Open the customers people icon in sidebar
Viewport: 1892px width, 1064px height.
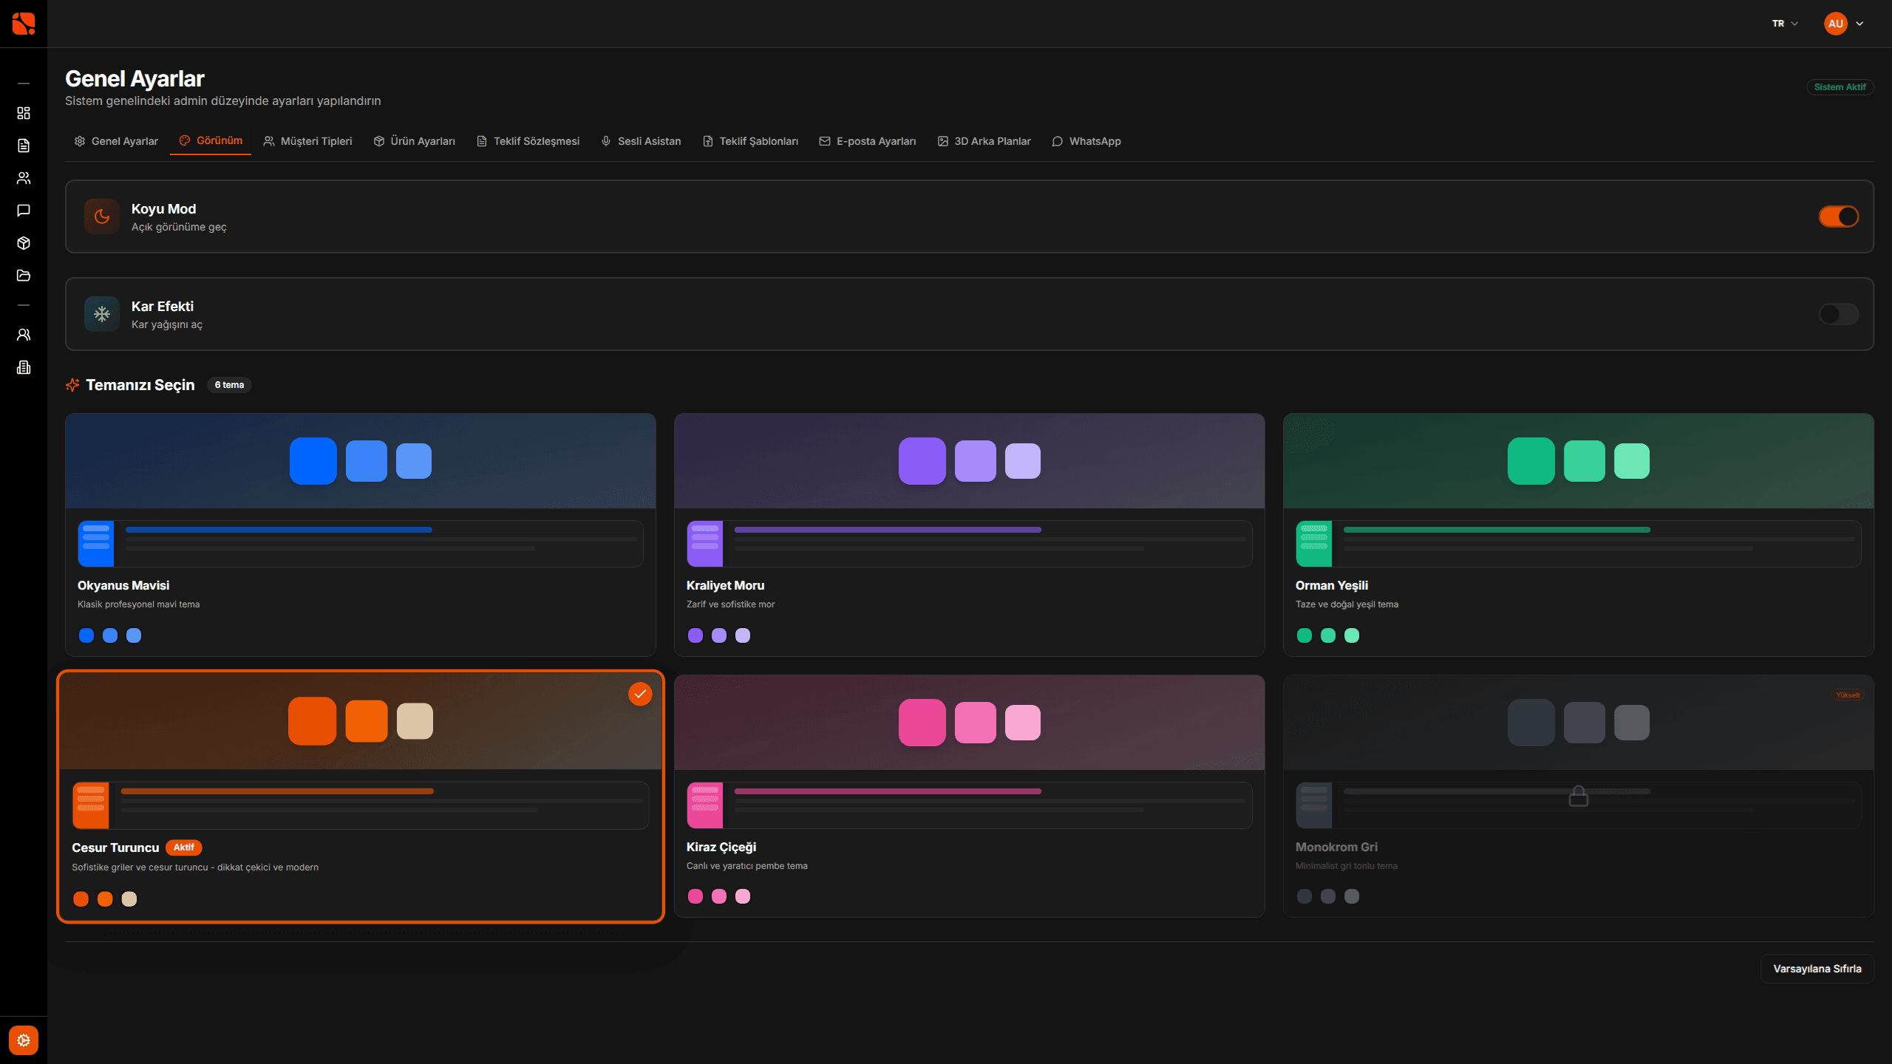24,178
